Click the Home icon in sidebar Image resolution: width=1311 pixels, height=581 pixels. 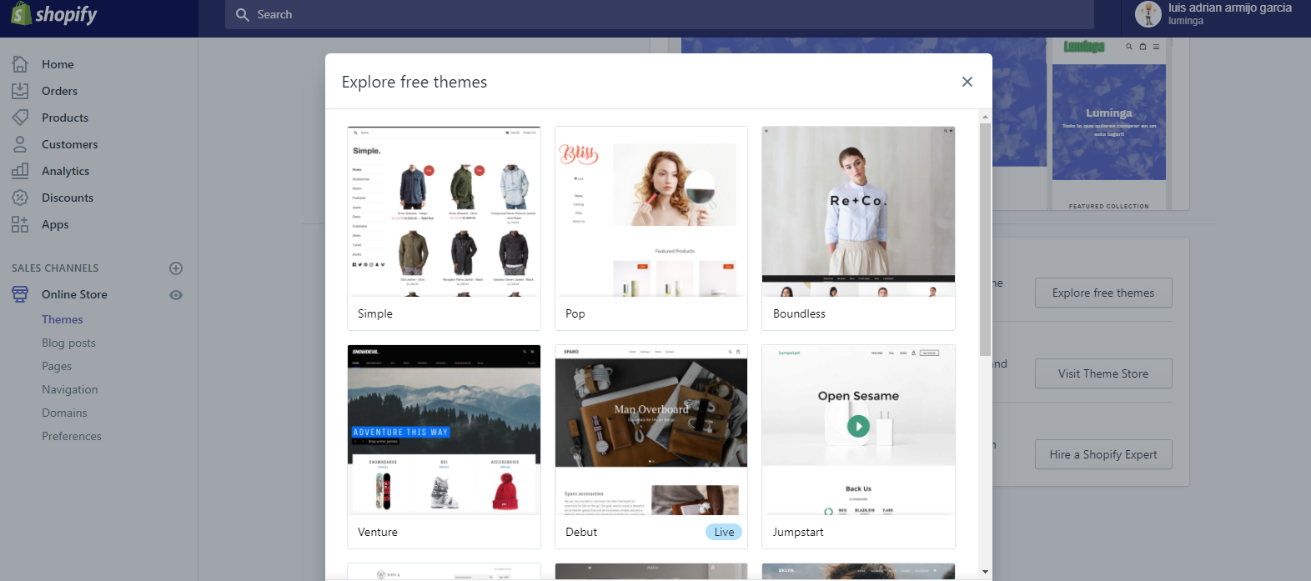pyautogui.click(x=20, y=64)
